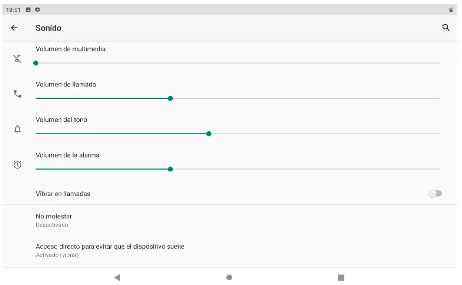462x285 pixels.
Task: Open the search magnifier icon
Action: [446, 28]
